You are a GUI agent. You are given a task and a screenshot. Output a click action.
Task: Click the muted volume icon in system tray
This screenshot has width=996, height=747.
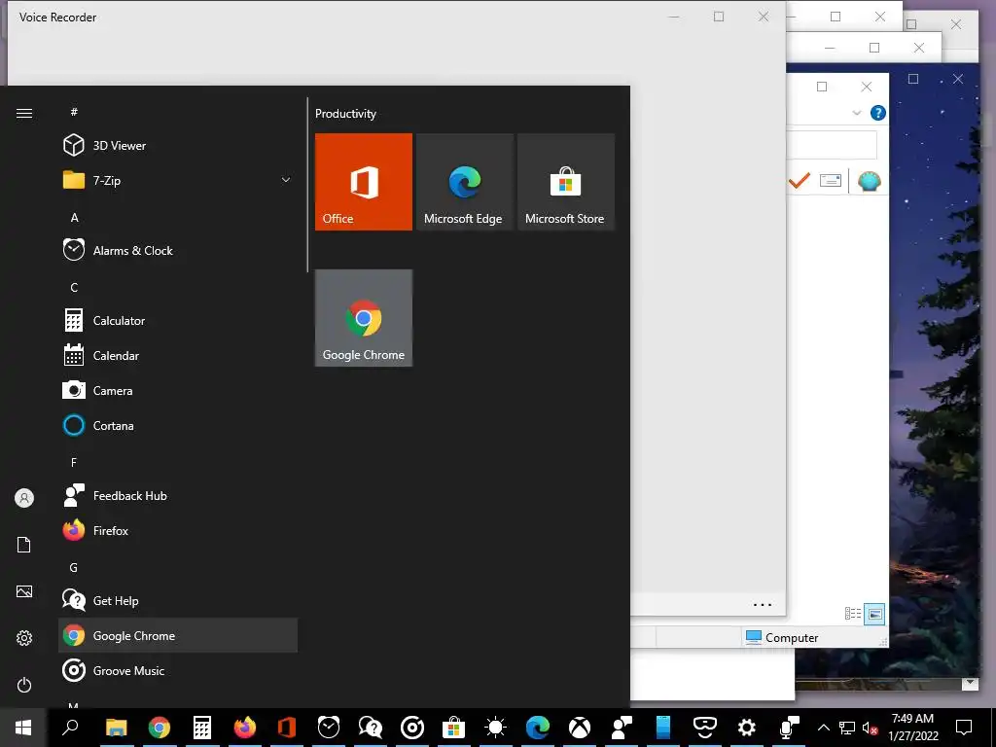point(871,728)
